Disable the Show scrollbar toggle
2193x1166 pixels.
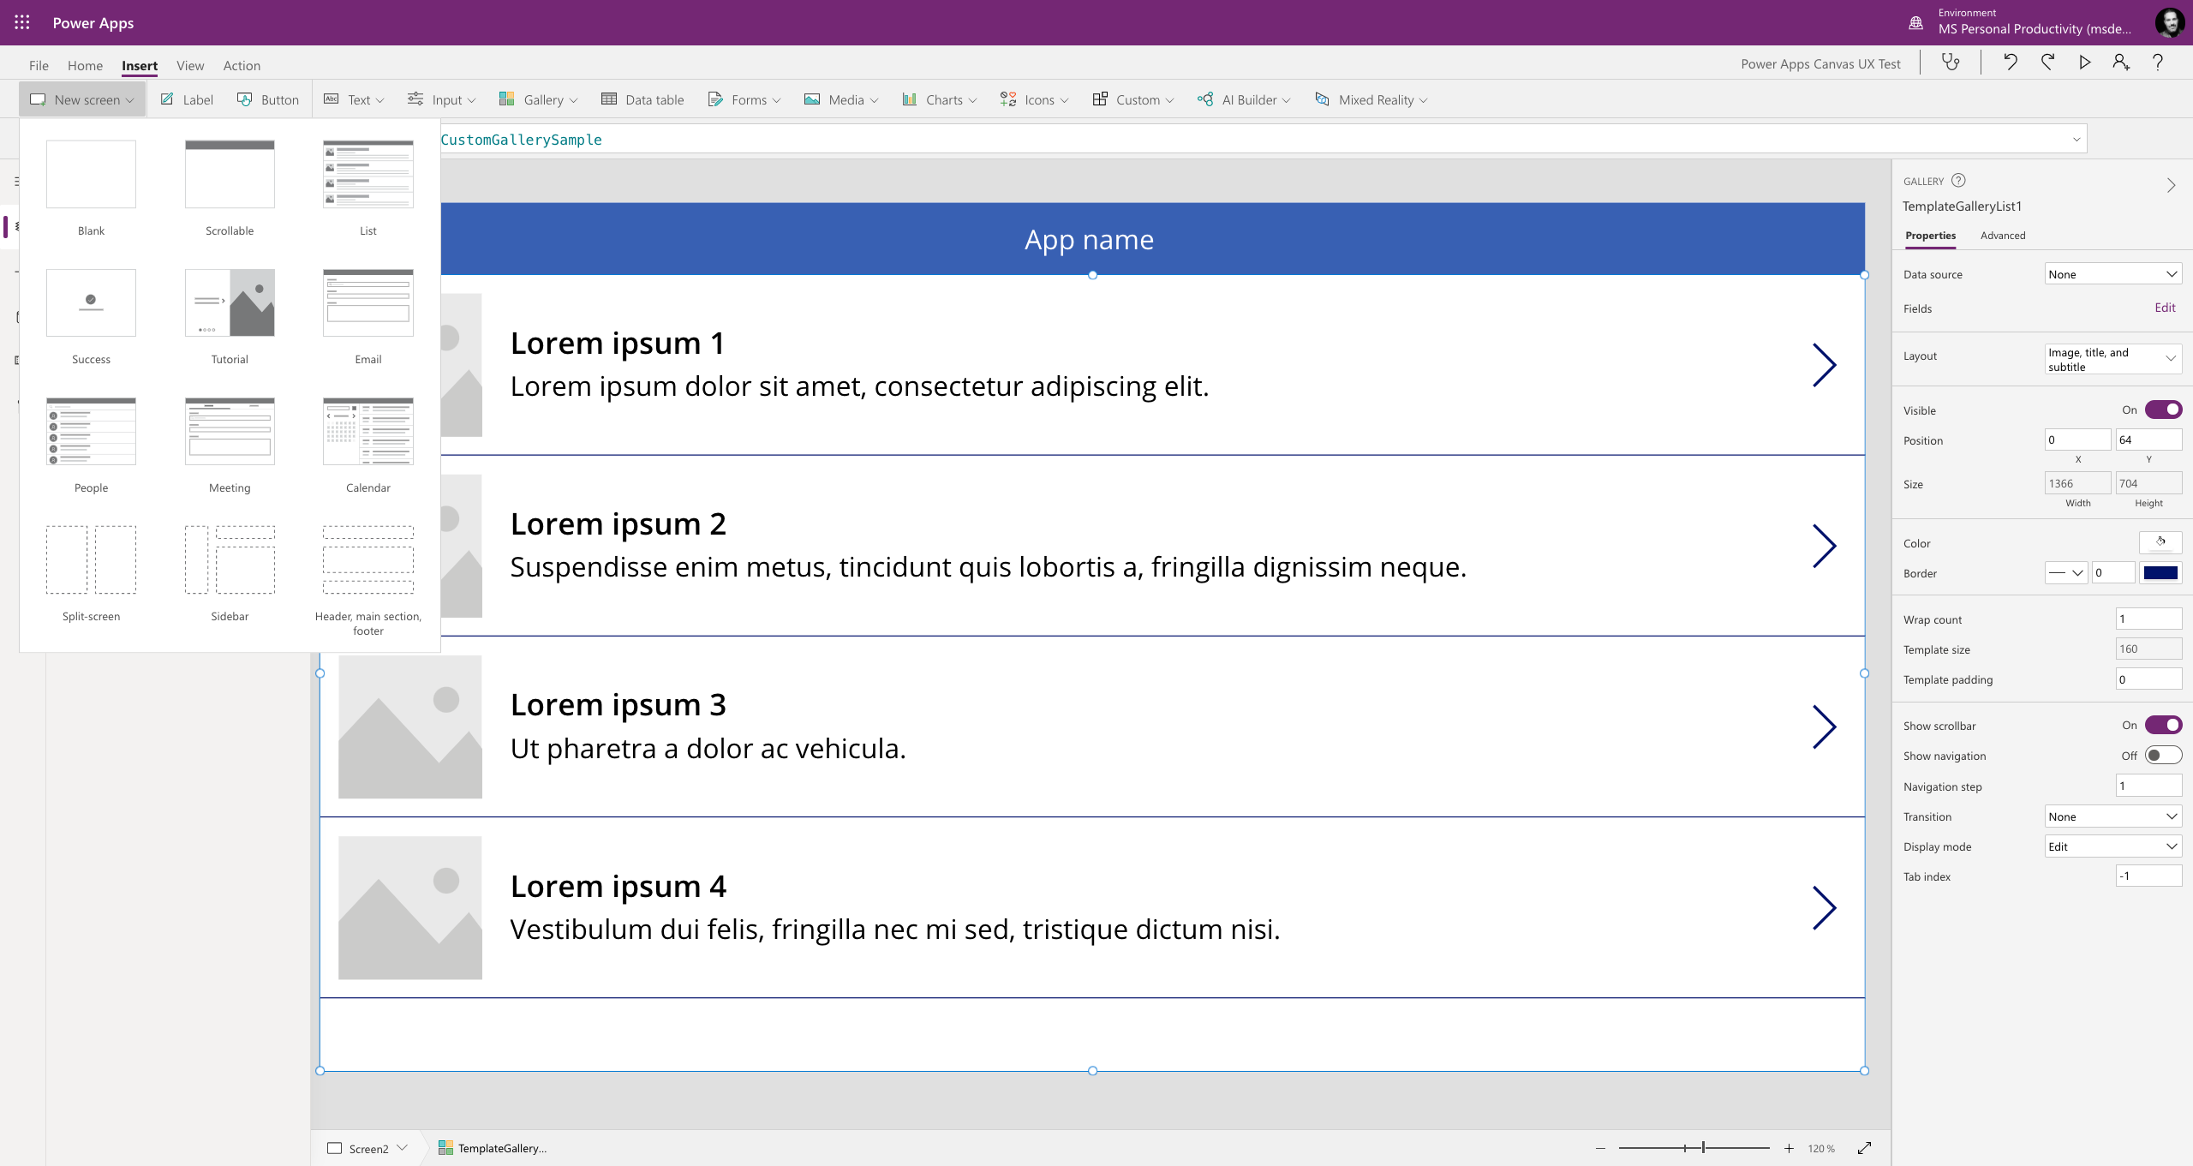[2163, 725]
